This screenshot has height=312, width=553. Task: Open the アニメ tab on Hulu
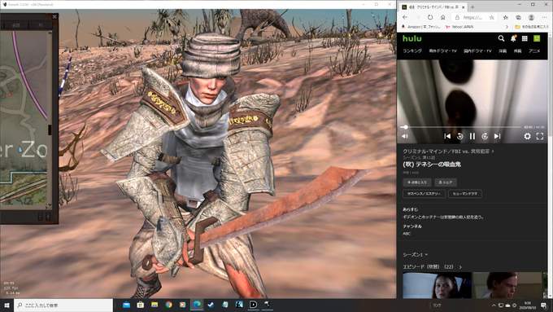[x=534, y=51]
